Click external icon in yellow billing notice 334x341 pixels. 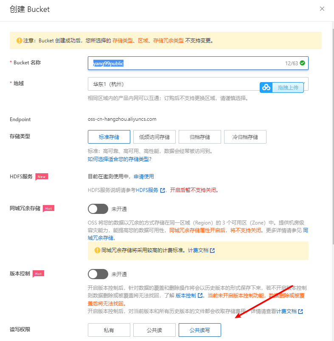[x=212, y=250]
